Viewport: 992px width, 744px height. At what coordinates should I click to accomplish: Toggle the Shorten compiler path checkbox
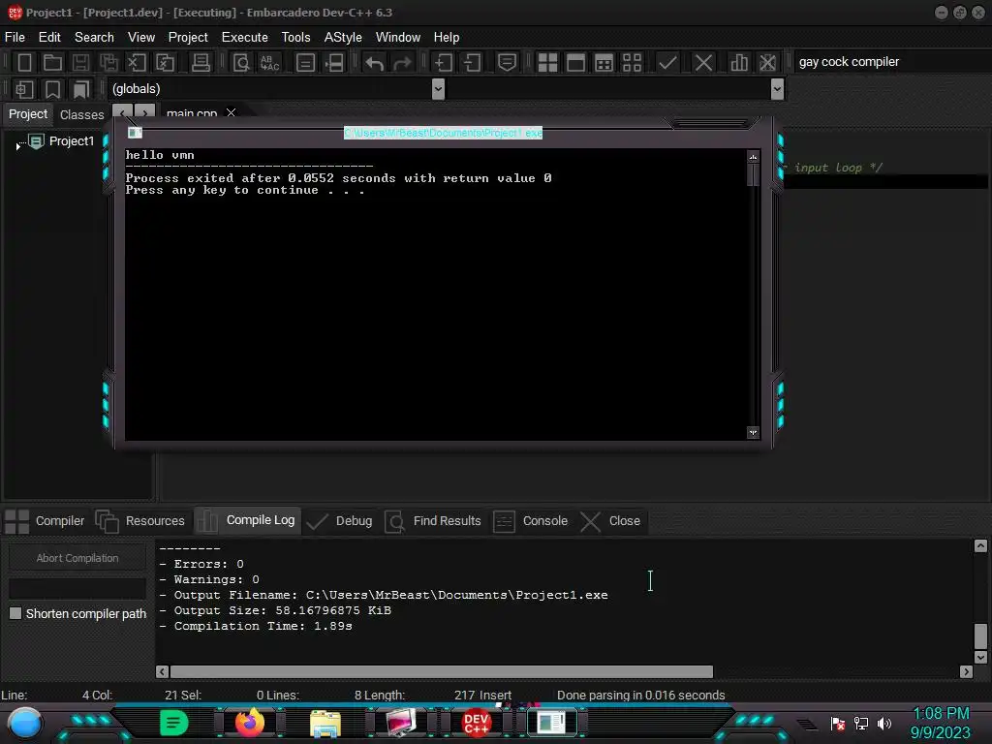point(15,613)
